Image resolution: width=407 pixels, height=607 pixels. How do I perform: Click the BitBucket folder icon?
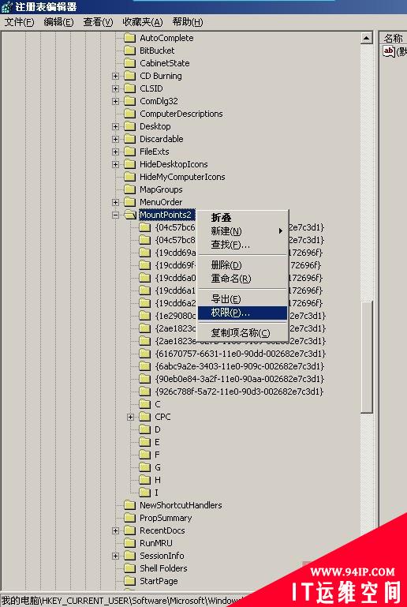point(129,51)
